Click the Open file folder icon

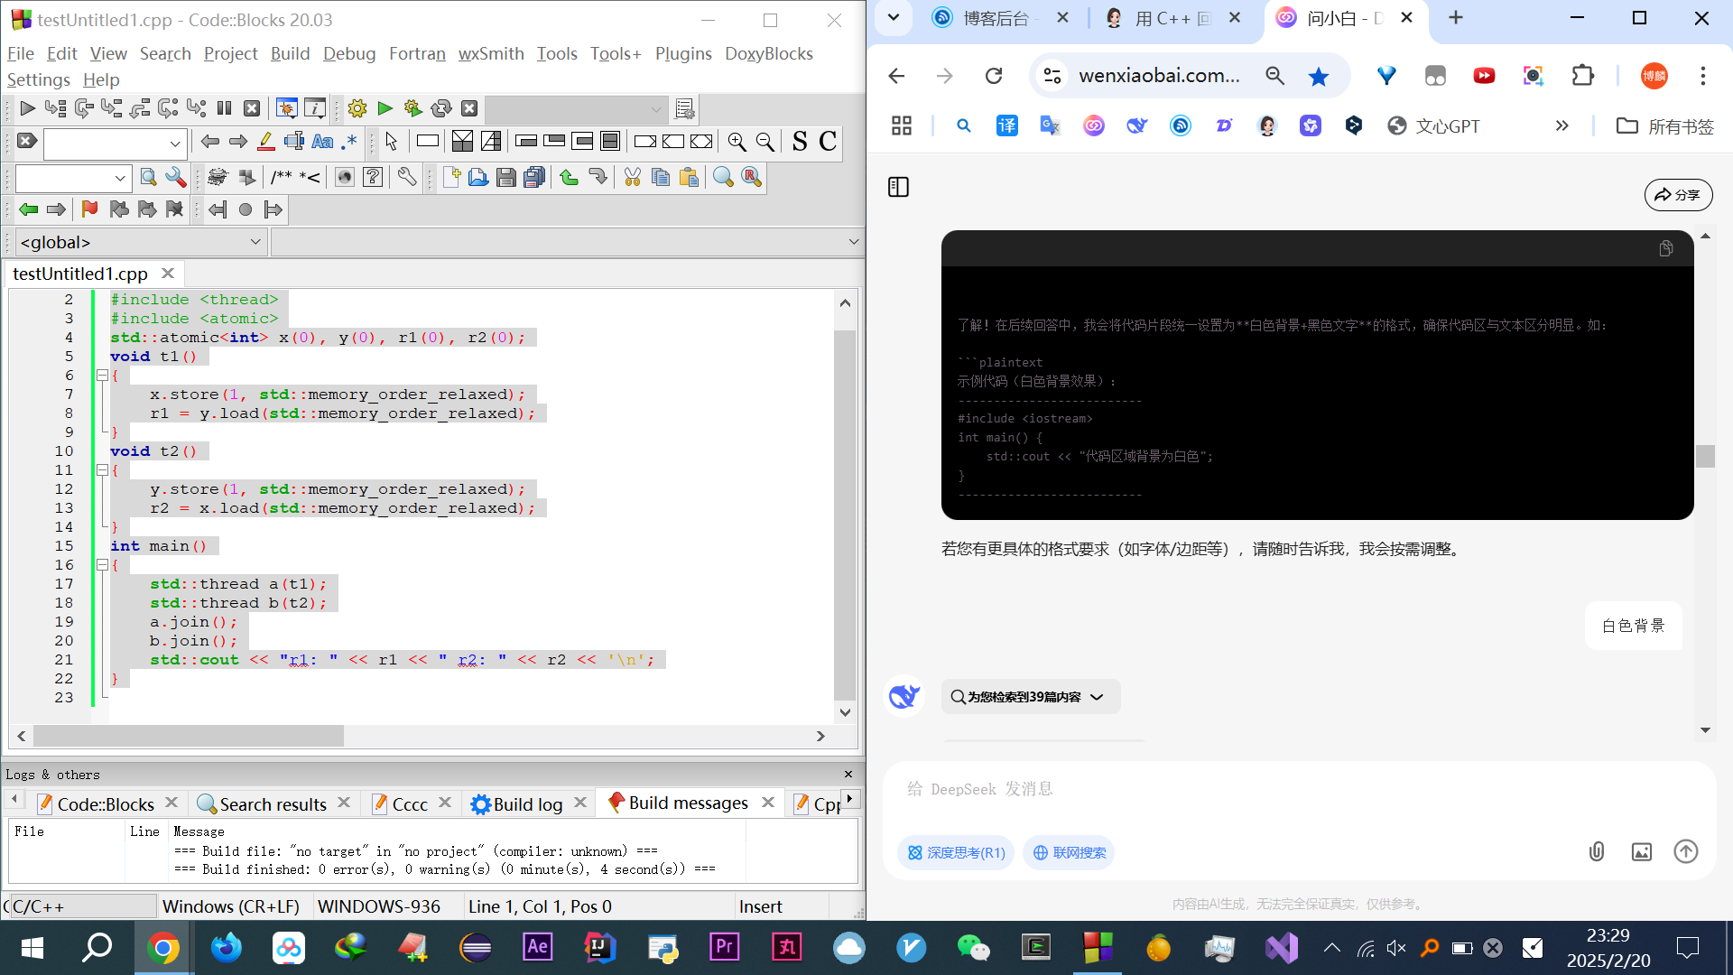[x=478, y=177]
